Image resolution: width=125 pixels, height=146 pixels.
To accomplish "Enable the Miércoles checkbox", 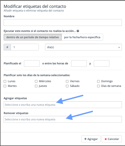I will pyautogui.click(x=36, y=81).
